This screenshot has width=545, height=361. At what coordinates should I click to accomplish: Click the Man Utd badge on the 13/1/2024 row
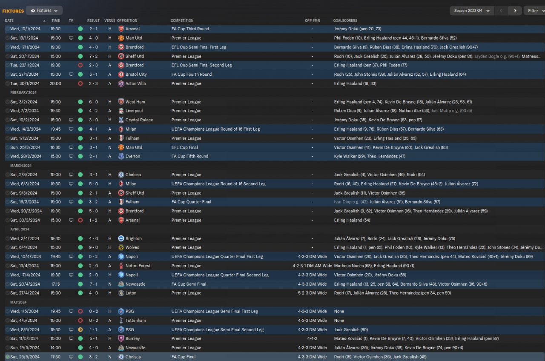pos(121,38)
